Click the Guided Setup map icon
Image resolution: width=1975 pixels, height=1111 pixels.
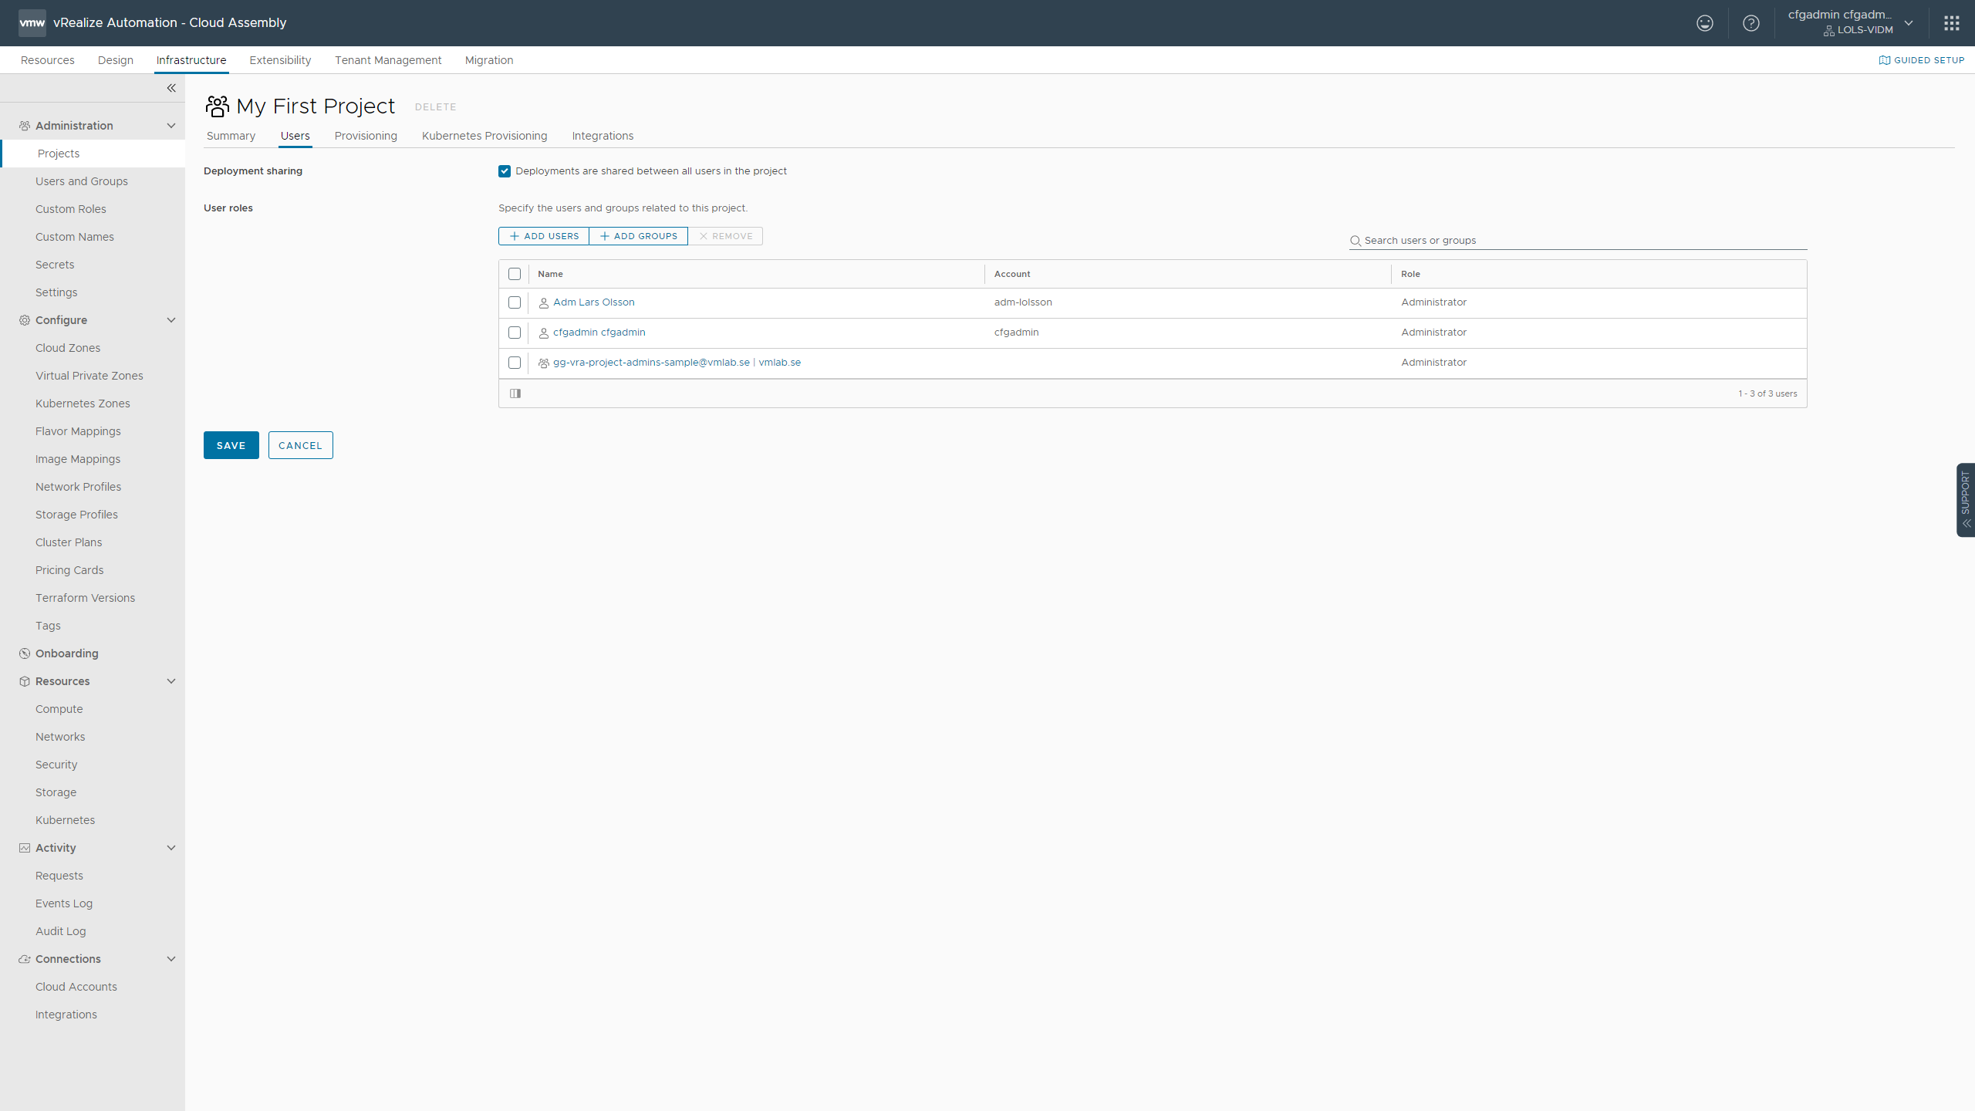[x=1884, y=60]
